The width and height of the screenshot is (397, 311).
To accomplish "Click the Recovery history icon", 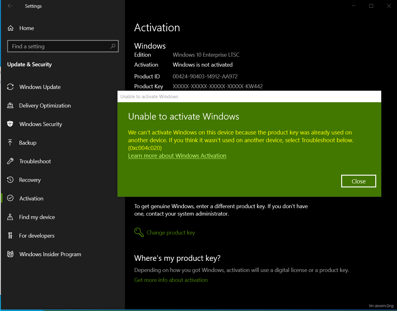I will point(10,180).
